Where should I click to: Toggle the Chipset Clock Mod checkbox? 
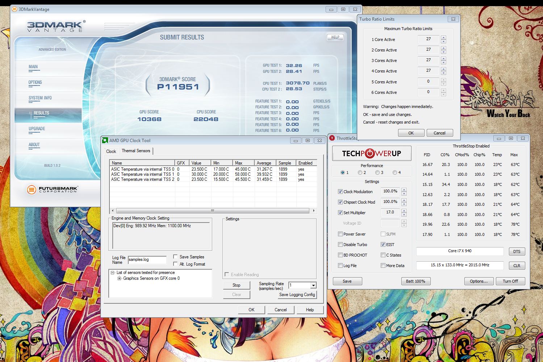pyautogui.click(x=340, y=202)
